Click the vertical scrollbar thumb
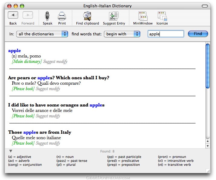 [x=208, y=66]
